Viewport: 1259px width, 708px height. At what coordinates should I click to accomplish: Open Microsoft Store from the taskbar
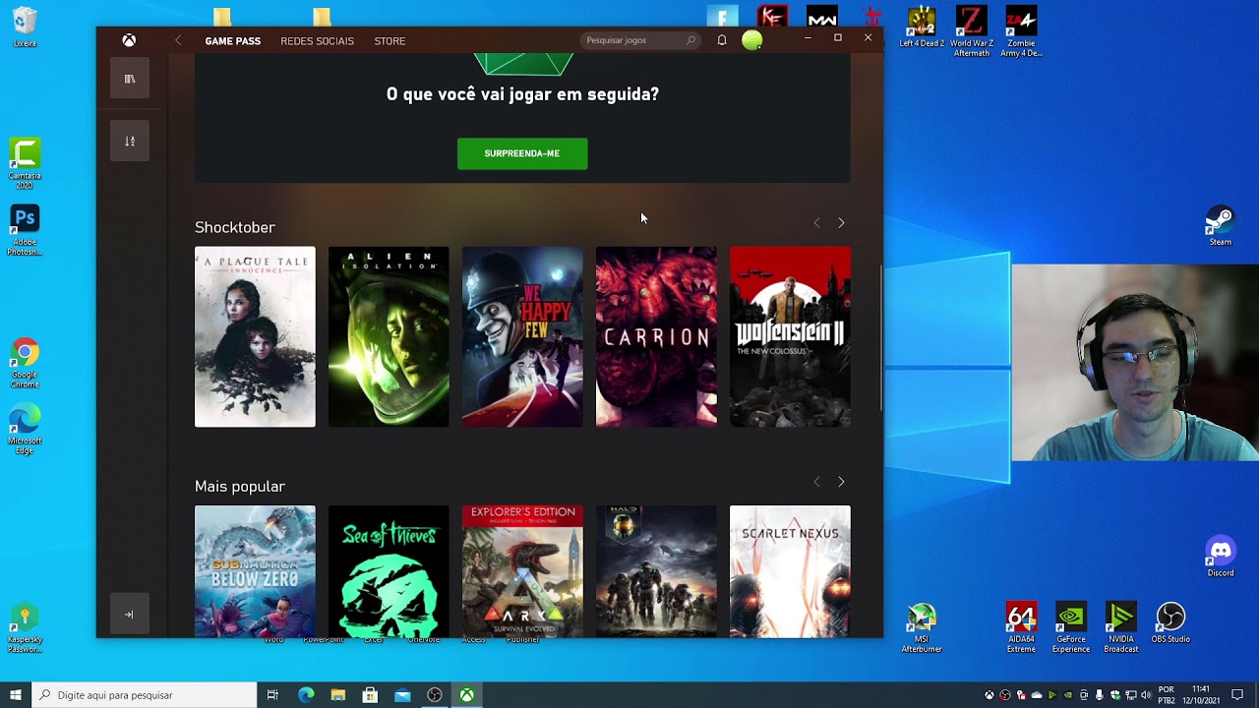tap(370, 695)
